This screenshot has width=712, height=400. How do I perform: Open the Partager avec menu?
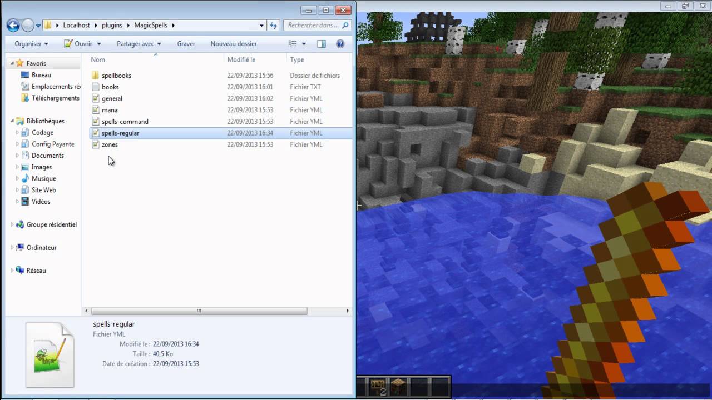coord(139,44)
